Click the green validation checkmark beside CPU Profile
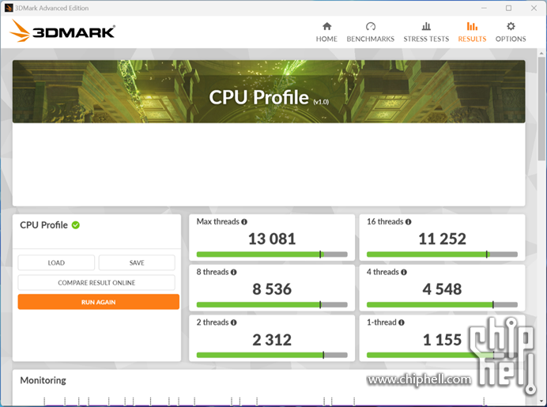 tap(76, 225)
